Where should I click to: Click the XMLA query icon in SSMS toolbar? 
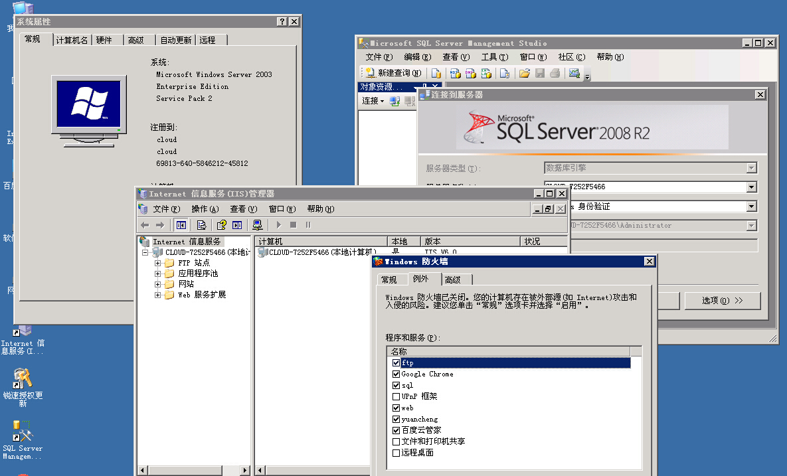pyautogui.click(x=486, y=73)
